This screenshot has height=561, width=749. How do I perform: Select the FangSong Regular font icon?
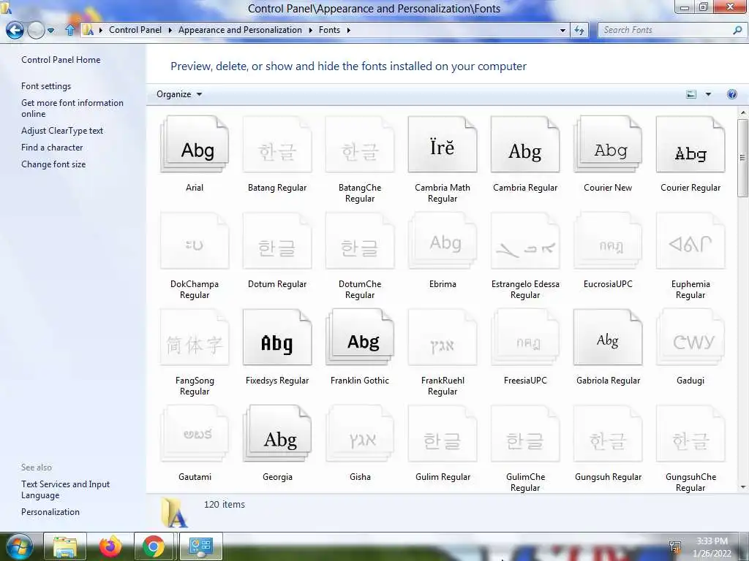195,337
